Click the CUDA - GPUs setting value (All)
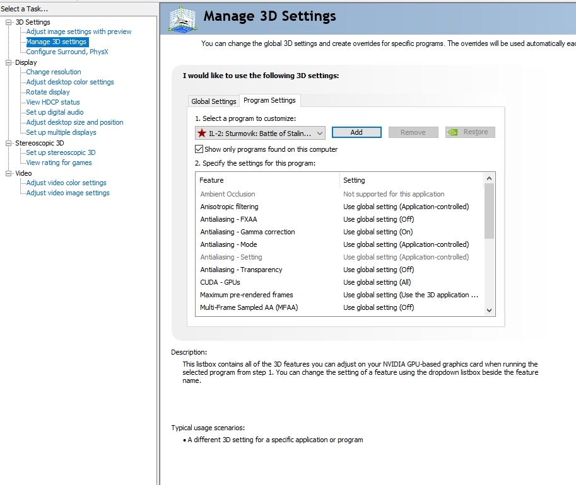 pyautogui.click(x=377, y=282)
